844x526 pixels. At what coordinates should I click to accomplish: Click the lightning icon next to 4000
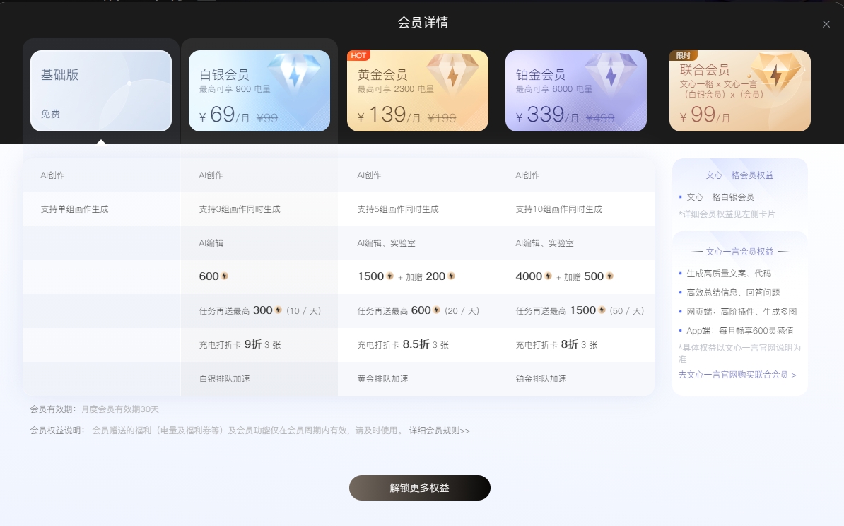548,276
